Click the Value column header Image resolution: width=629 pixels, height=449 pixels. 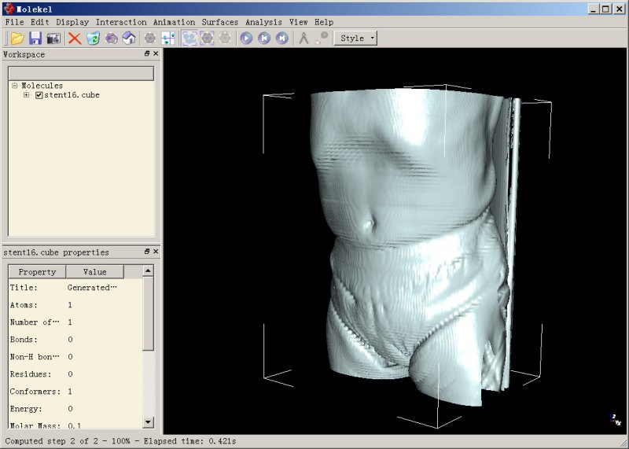[x=94, y=272]
